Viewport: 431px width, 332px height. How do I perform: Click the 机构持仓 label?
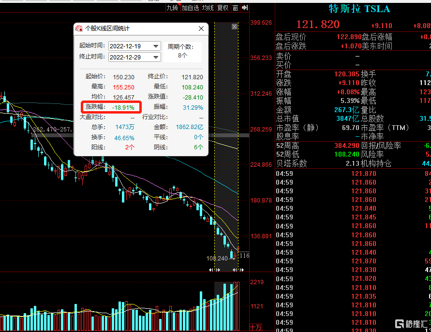(x=376, y=164)
